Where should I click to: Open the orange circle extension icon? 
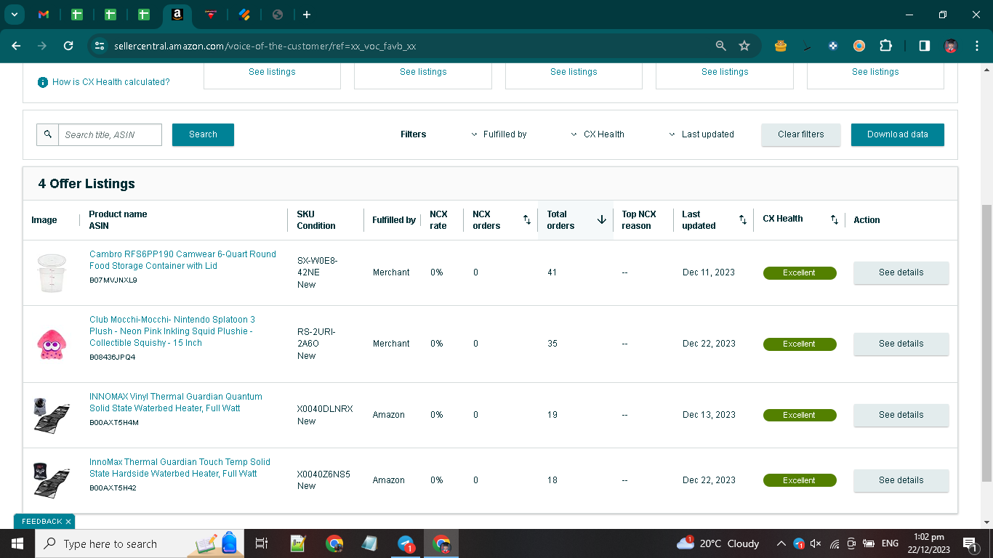point(859,46)
